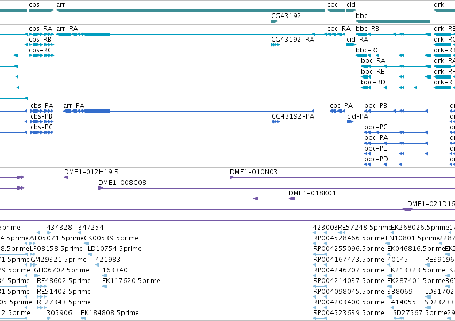Select protein cbc-PA
The height and width of the screenshot is (321, 455).
coord(338,111)
